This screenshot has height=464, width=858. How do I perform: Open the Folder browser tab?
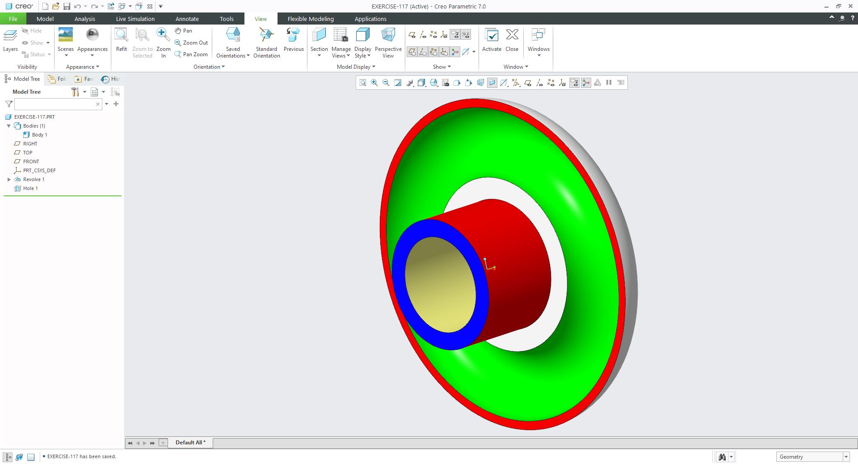click(x=58, y=79)
